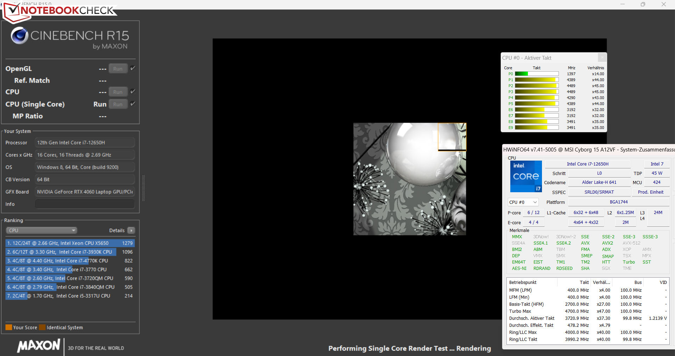Screen dimensions: 675x356
Task: Click the Ring/LLC Max row
Action: pos(588,332)
